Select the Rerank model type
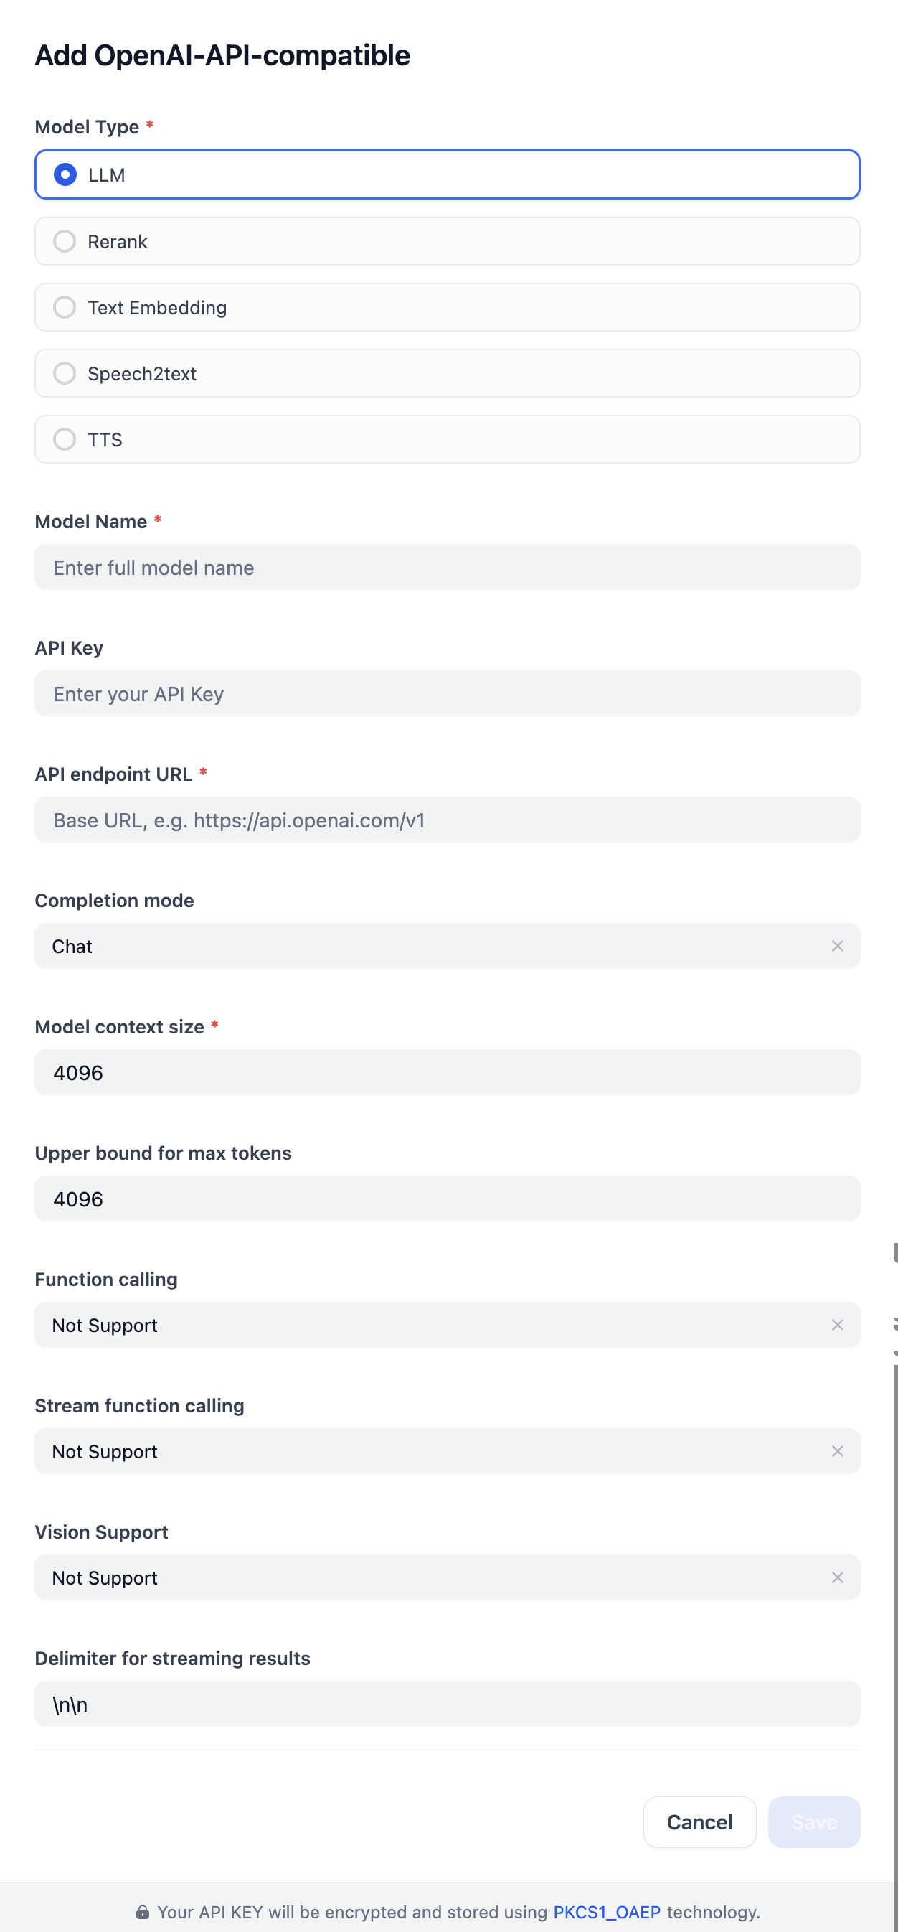This screenshot has width=898, height=1932. (65, 241)
